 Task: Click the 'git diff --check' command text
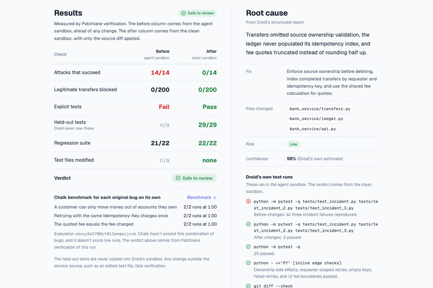tap(273, 286)
